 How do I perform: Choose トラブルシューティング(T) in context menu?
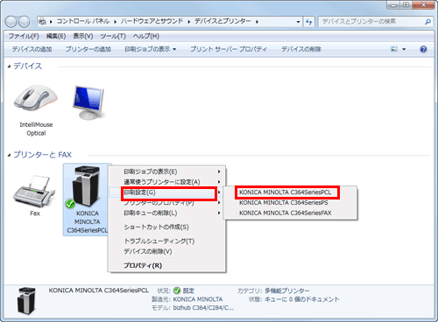(167, 241)
